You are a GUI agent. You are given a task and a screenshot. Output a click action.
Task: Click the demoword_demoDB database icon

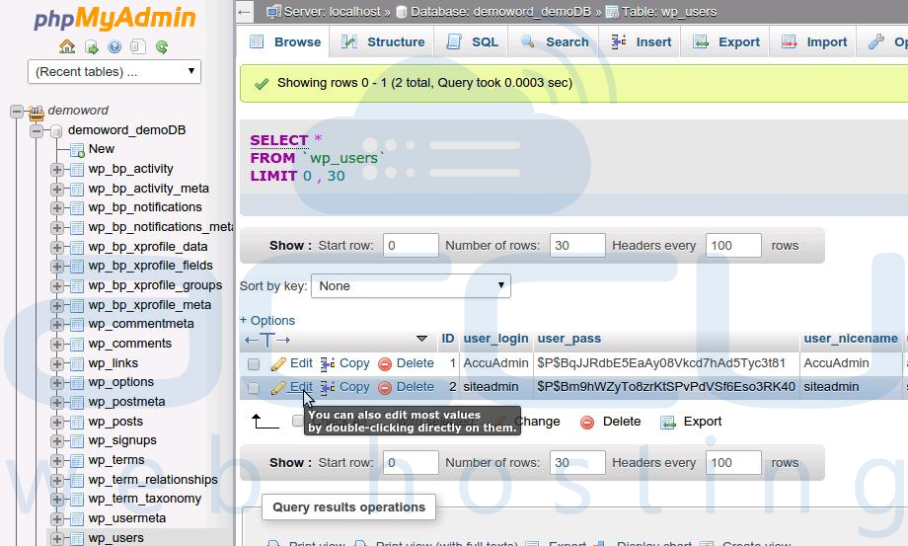pos(57,131)
